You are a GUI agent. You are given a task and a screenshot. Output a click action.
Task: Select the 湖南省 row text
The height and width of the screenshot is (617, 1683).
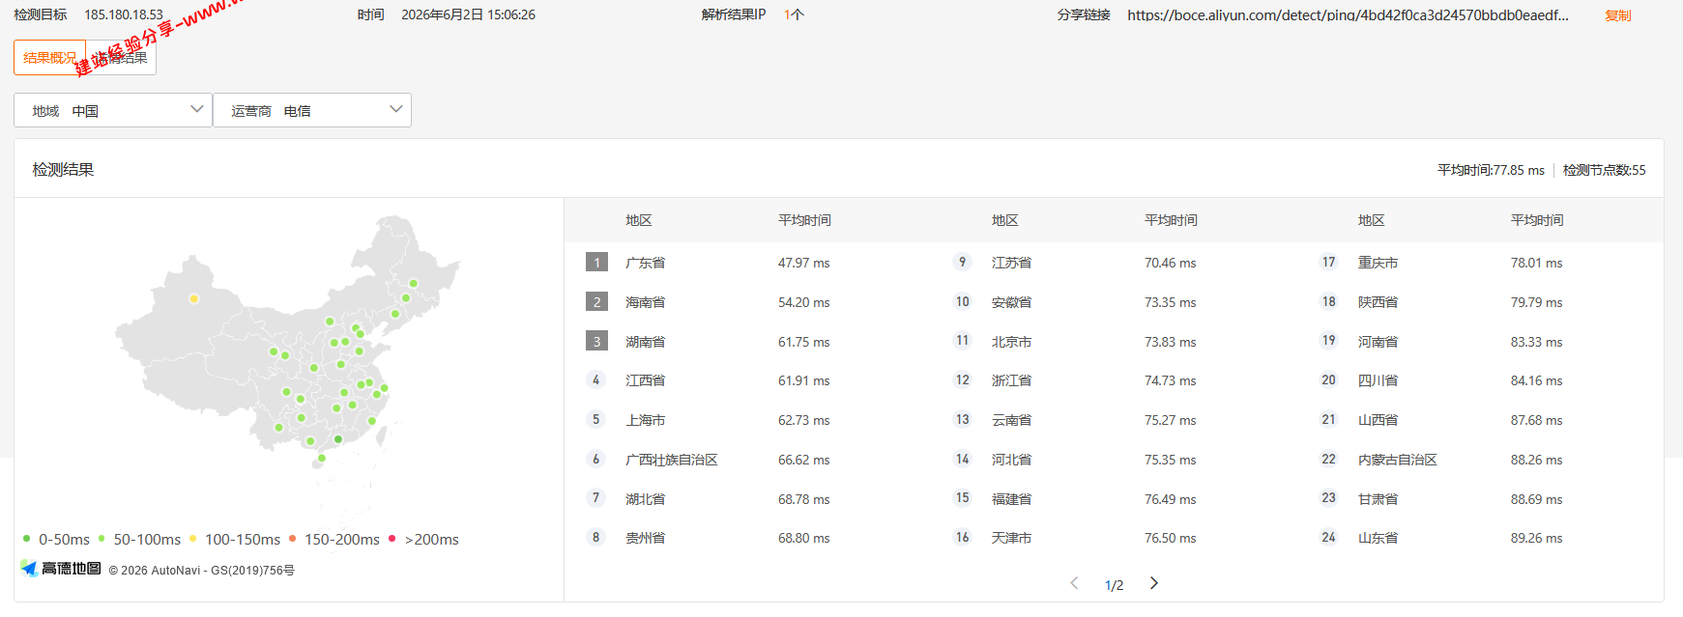click(645, 342)
